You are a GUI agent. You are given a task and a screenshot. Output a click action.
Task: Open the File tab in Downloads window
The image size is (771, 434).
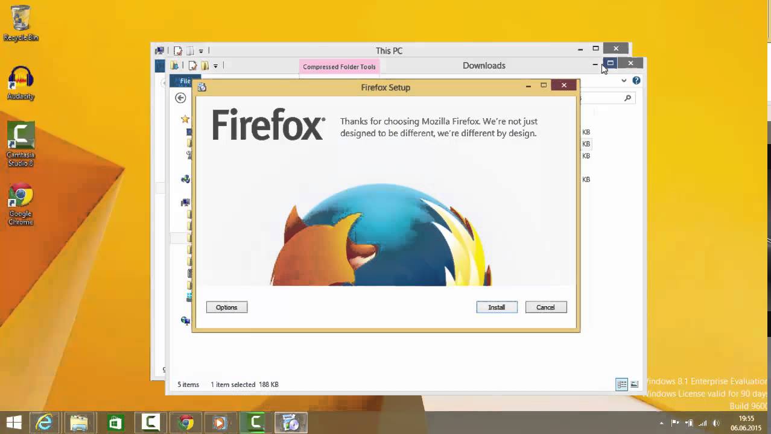pos(185,81)
